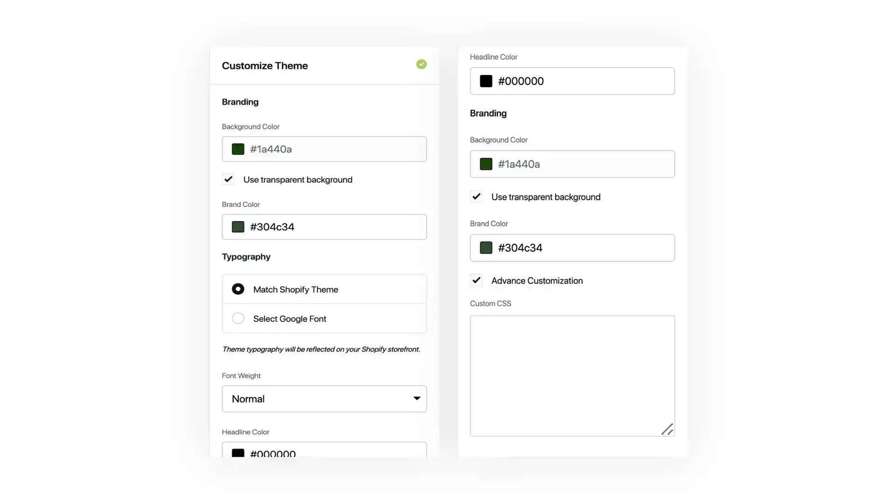Enable Advance Customization checkbox
Image resolution: width=896 pixels, height=504 pixels.
coord(477,280)
